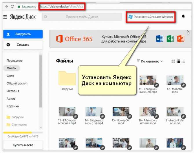Screen dimensions: 194x153
Task: Click the share link badge on 14 - Входные двери
Action: [103, 116]
